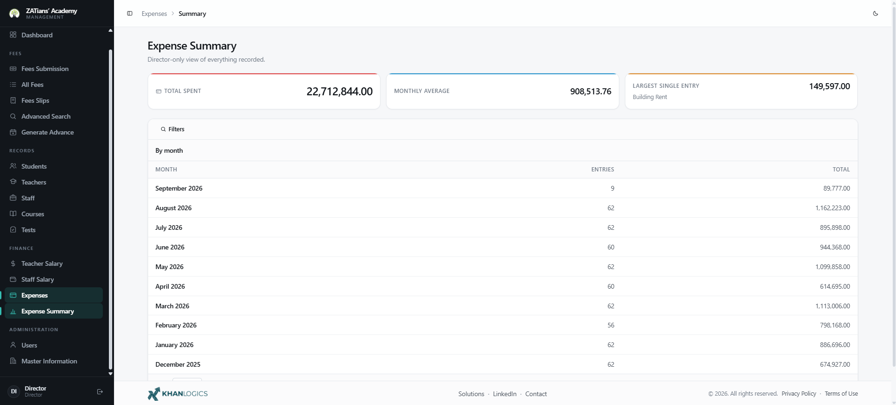Click the Expenses breadcrumb link
Screen dimensions: 896x405
(154, 14)
